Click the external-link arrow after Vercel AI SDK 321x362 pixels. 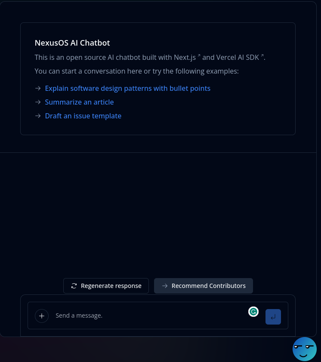click(x=262, y=56)
